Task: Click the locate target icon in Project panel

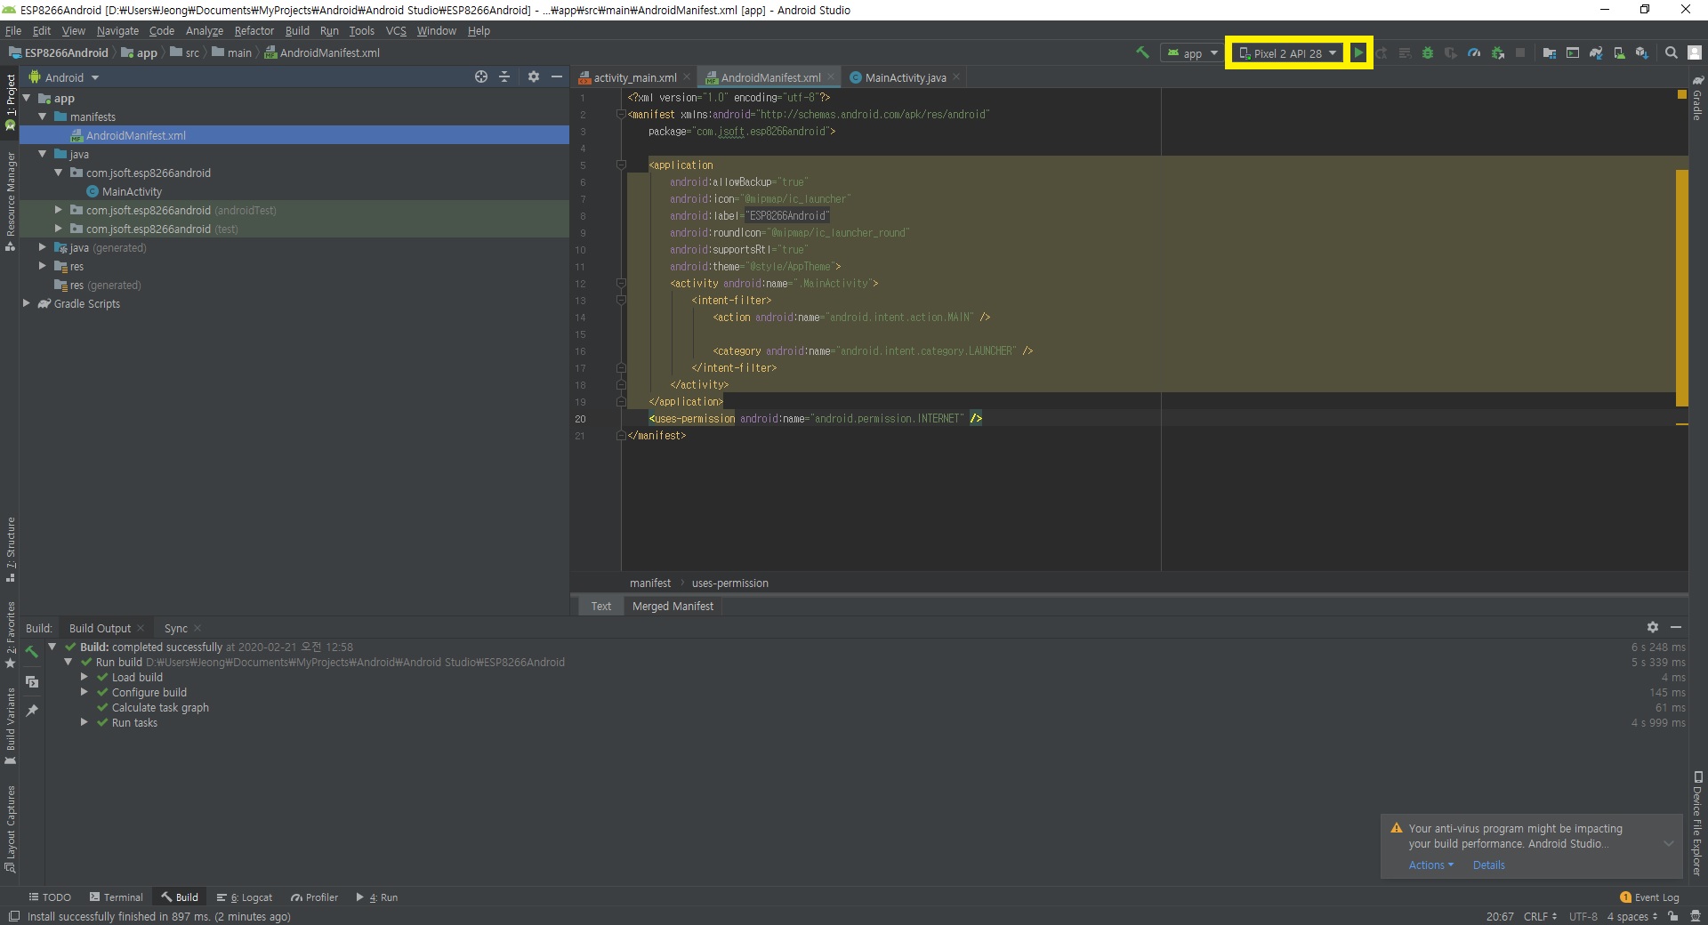Action: (481, 77)
